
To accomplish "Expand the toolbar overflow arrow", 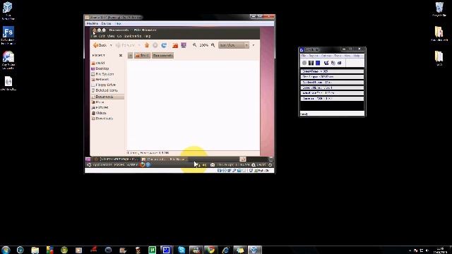I will (254, 45).
